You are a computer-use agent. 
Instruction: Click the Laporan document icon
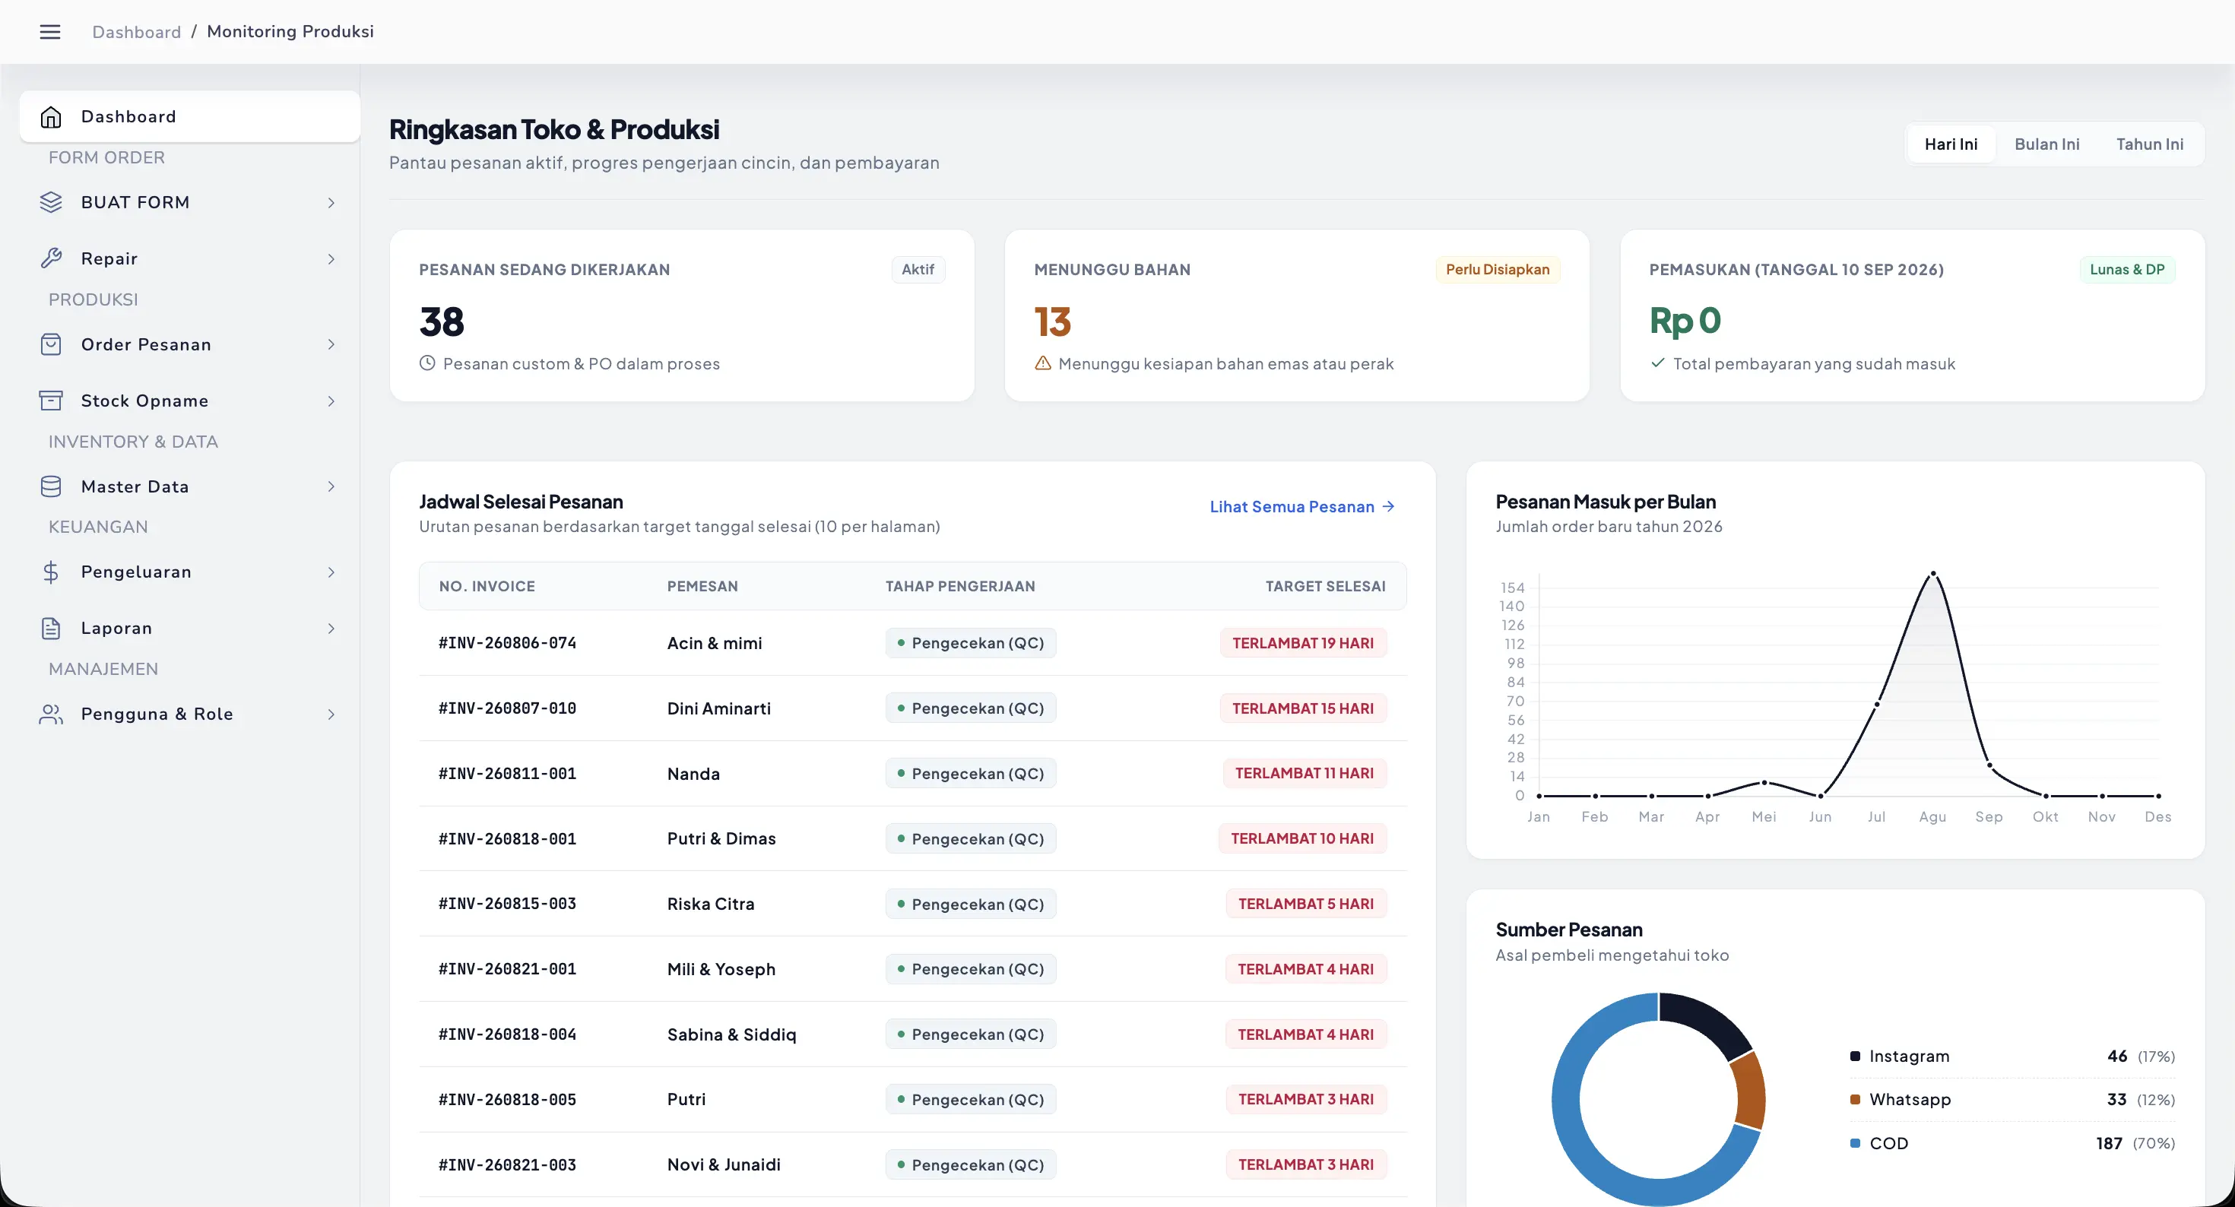[x=51, y=629]
